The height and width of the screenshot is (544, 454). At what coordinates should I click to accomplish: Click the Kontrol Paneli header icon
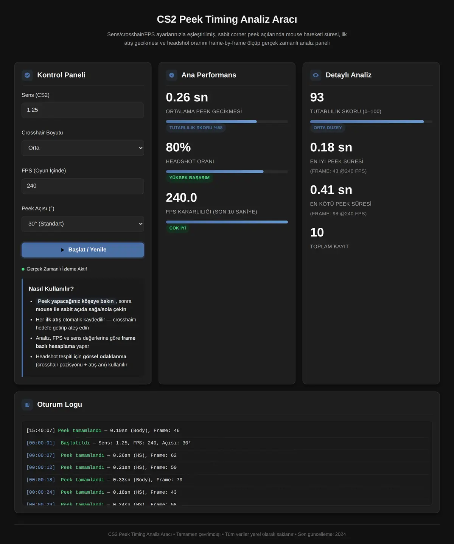pos(27,75)
